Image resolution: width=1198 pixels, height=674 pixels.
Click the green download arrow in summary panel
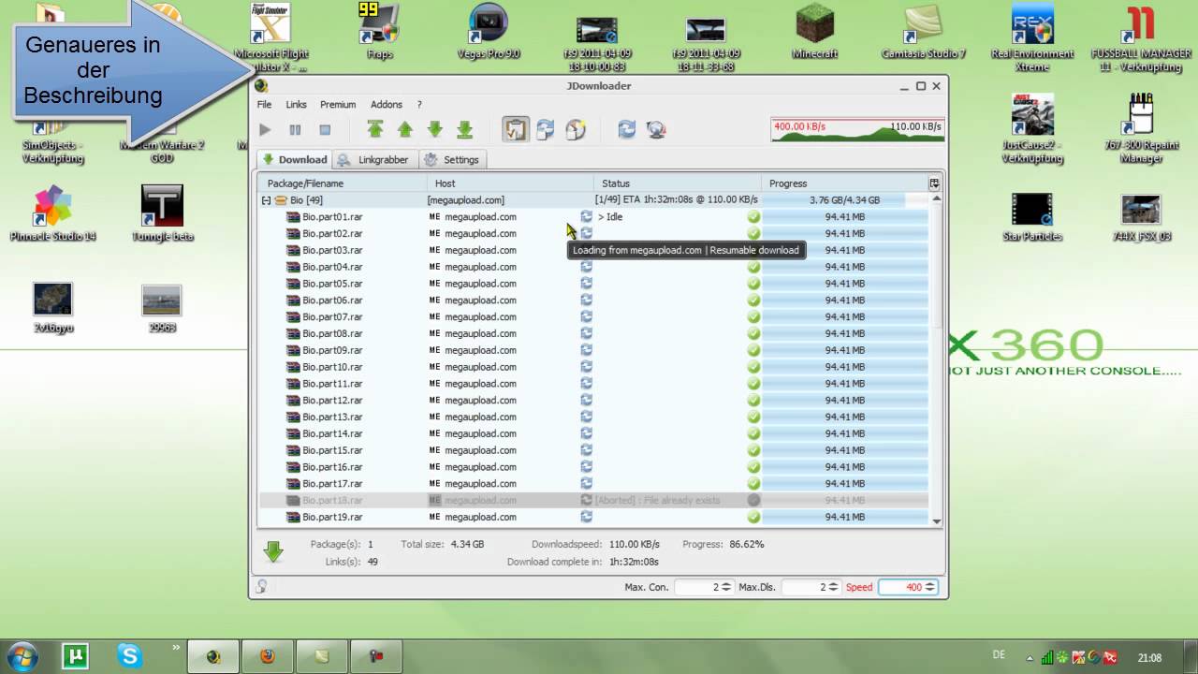pyautogui.click(x=273, y=552)
